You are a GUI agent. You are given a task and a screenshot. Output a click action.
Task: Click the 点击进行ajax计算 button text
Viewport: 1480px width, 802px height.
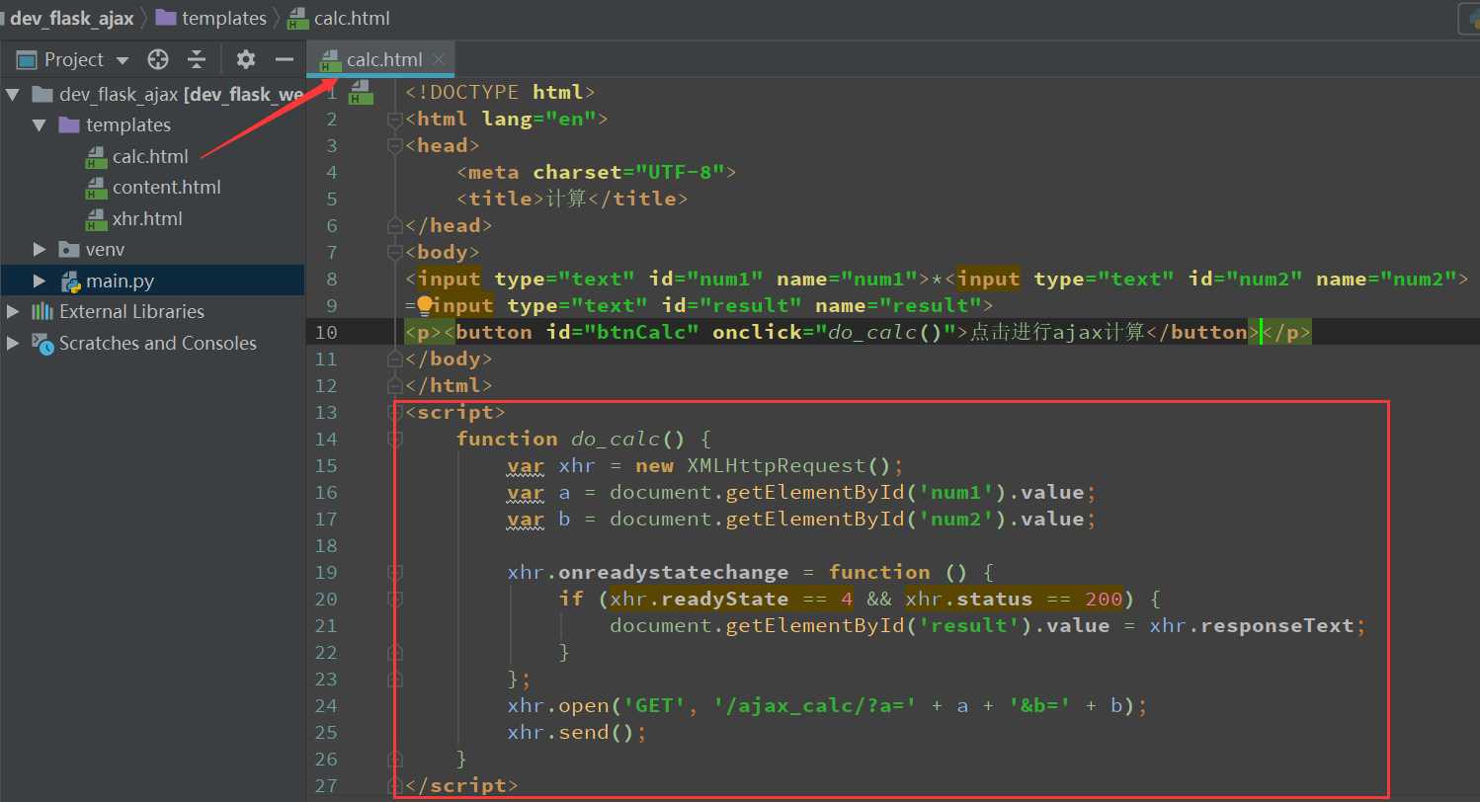pos(1057,332)
